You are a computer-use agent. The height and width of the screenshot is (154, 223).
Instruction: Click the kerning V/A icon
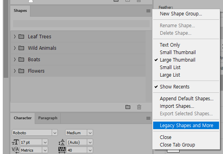click(15, 150)
